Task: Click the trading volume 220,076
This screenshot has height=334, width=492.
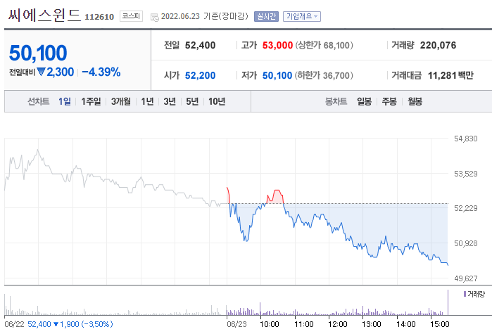Action: (x=438, y=46)
